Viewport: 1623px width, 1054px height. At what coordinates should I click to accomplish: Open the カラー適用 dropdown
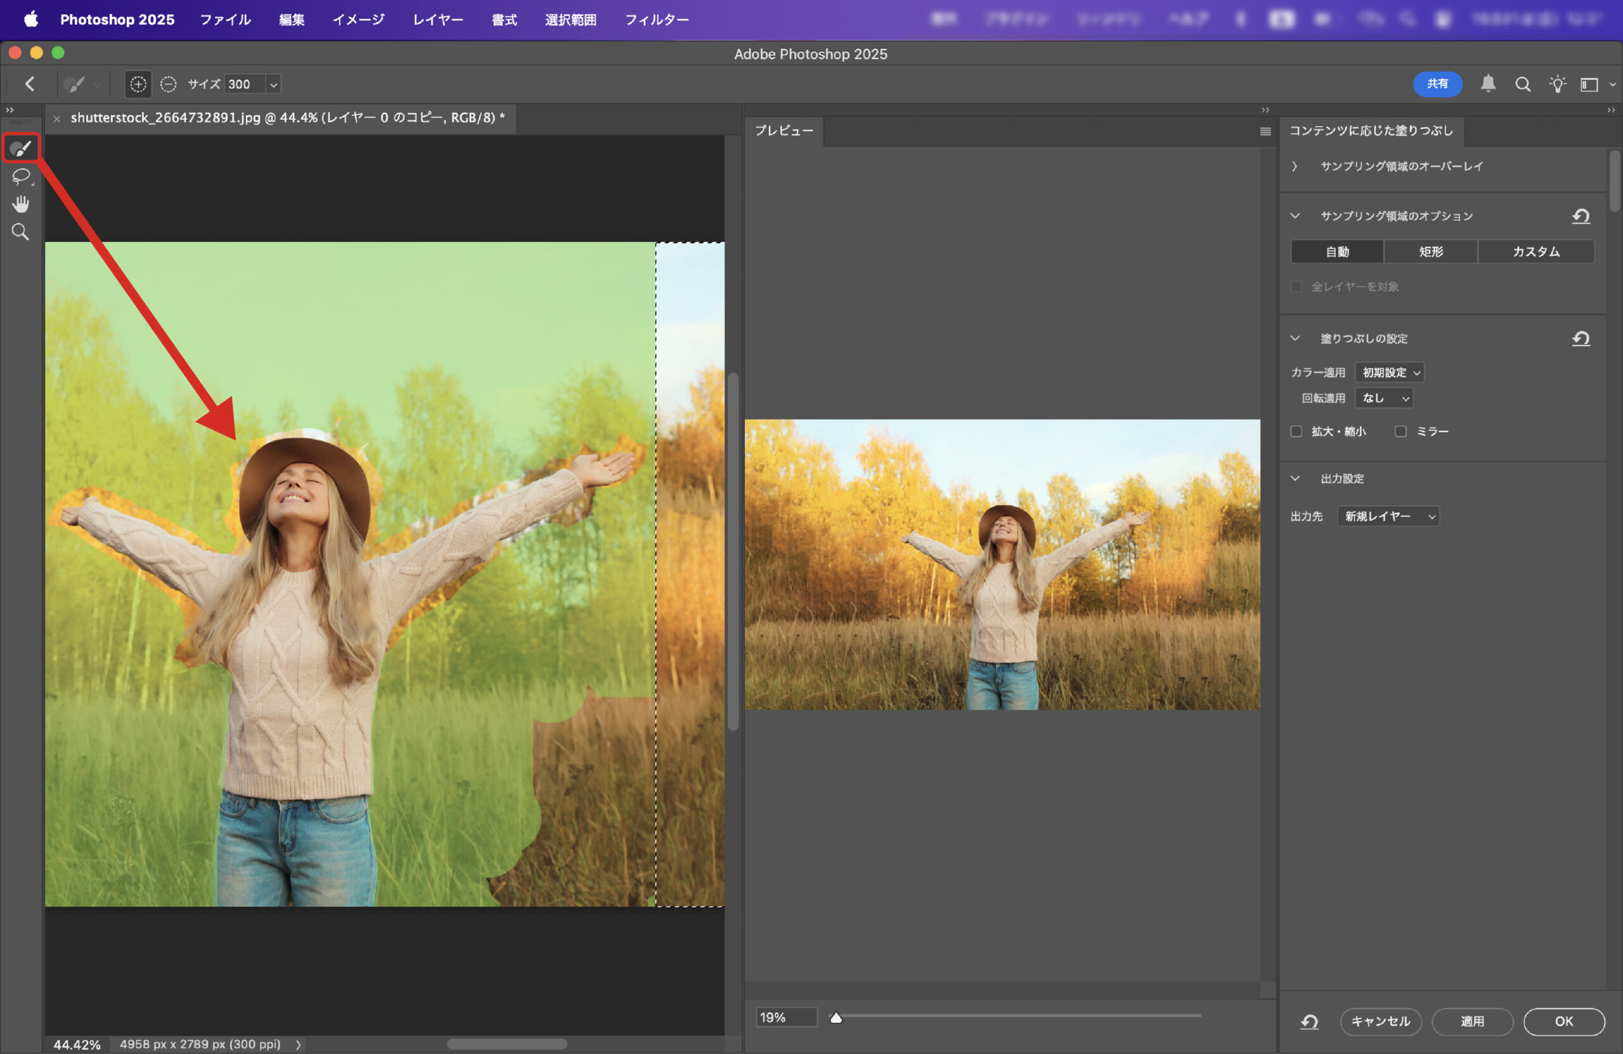point(1390,372)
